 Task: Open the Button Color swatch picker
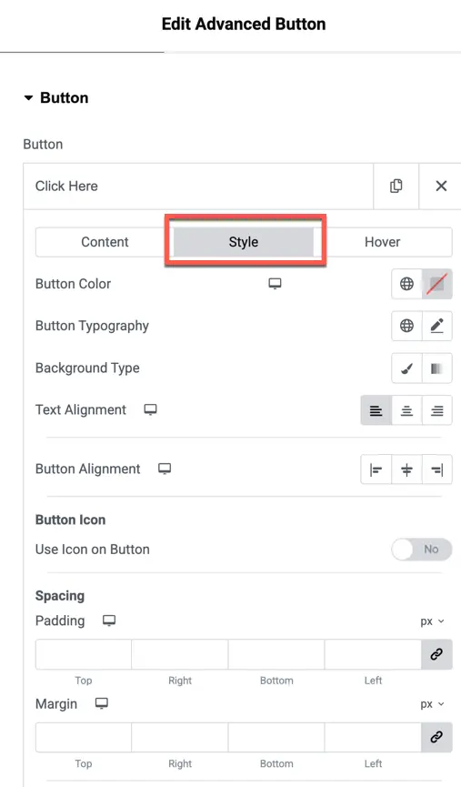437,284
